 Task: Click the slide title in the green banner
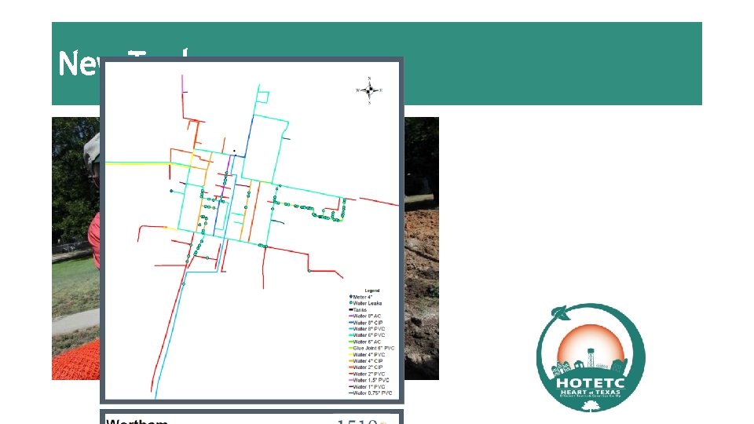[x=123, y=63]
